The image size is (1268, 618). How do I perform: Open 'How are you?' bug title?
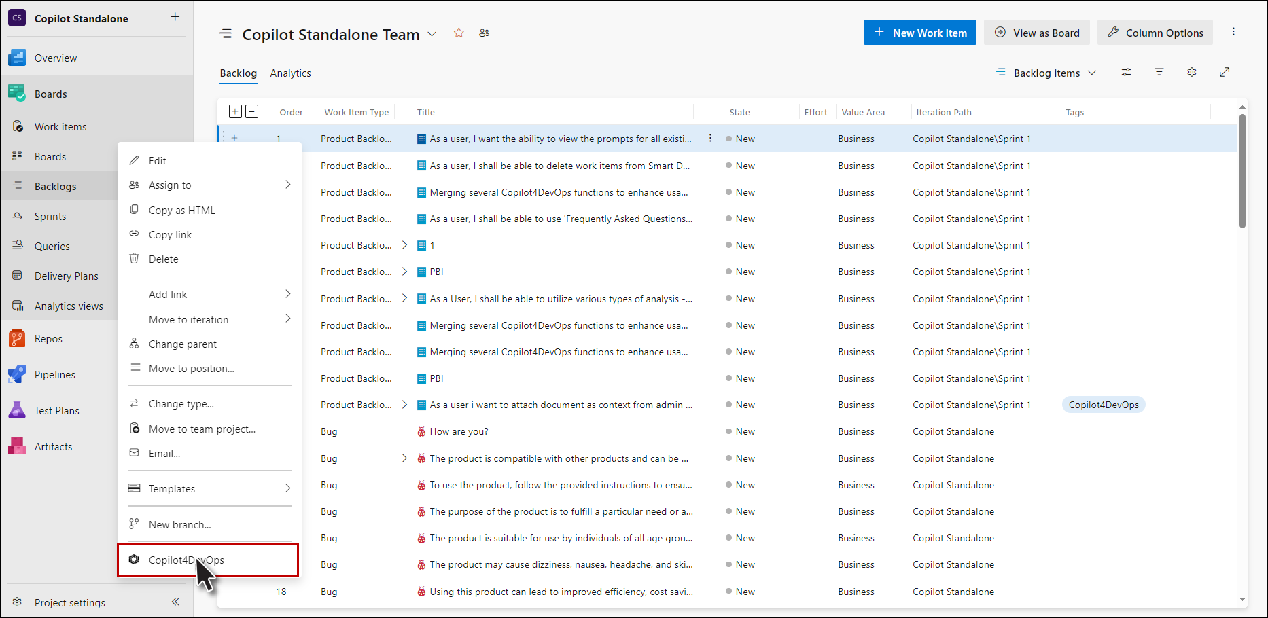(459, 431)
